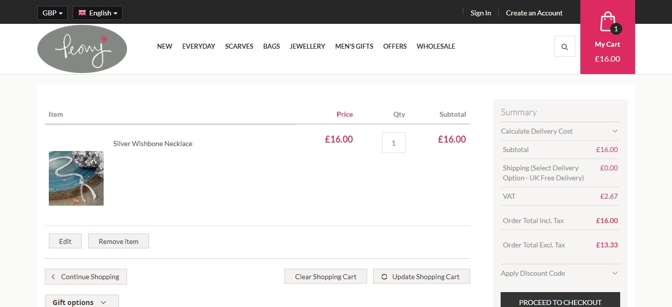Select the £2.67 VAT amount
The image size is (672, 307).
609,196
